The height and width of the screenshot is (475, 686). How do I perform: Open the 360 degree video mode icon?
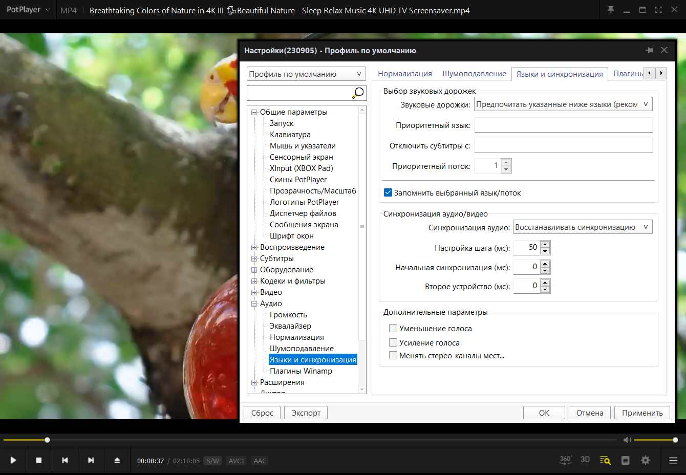coord(566,460)
